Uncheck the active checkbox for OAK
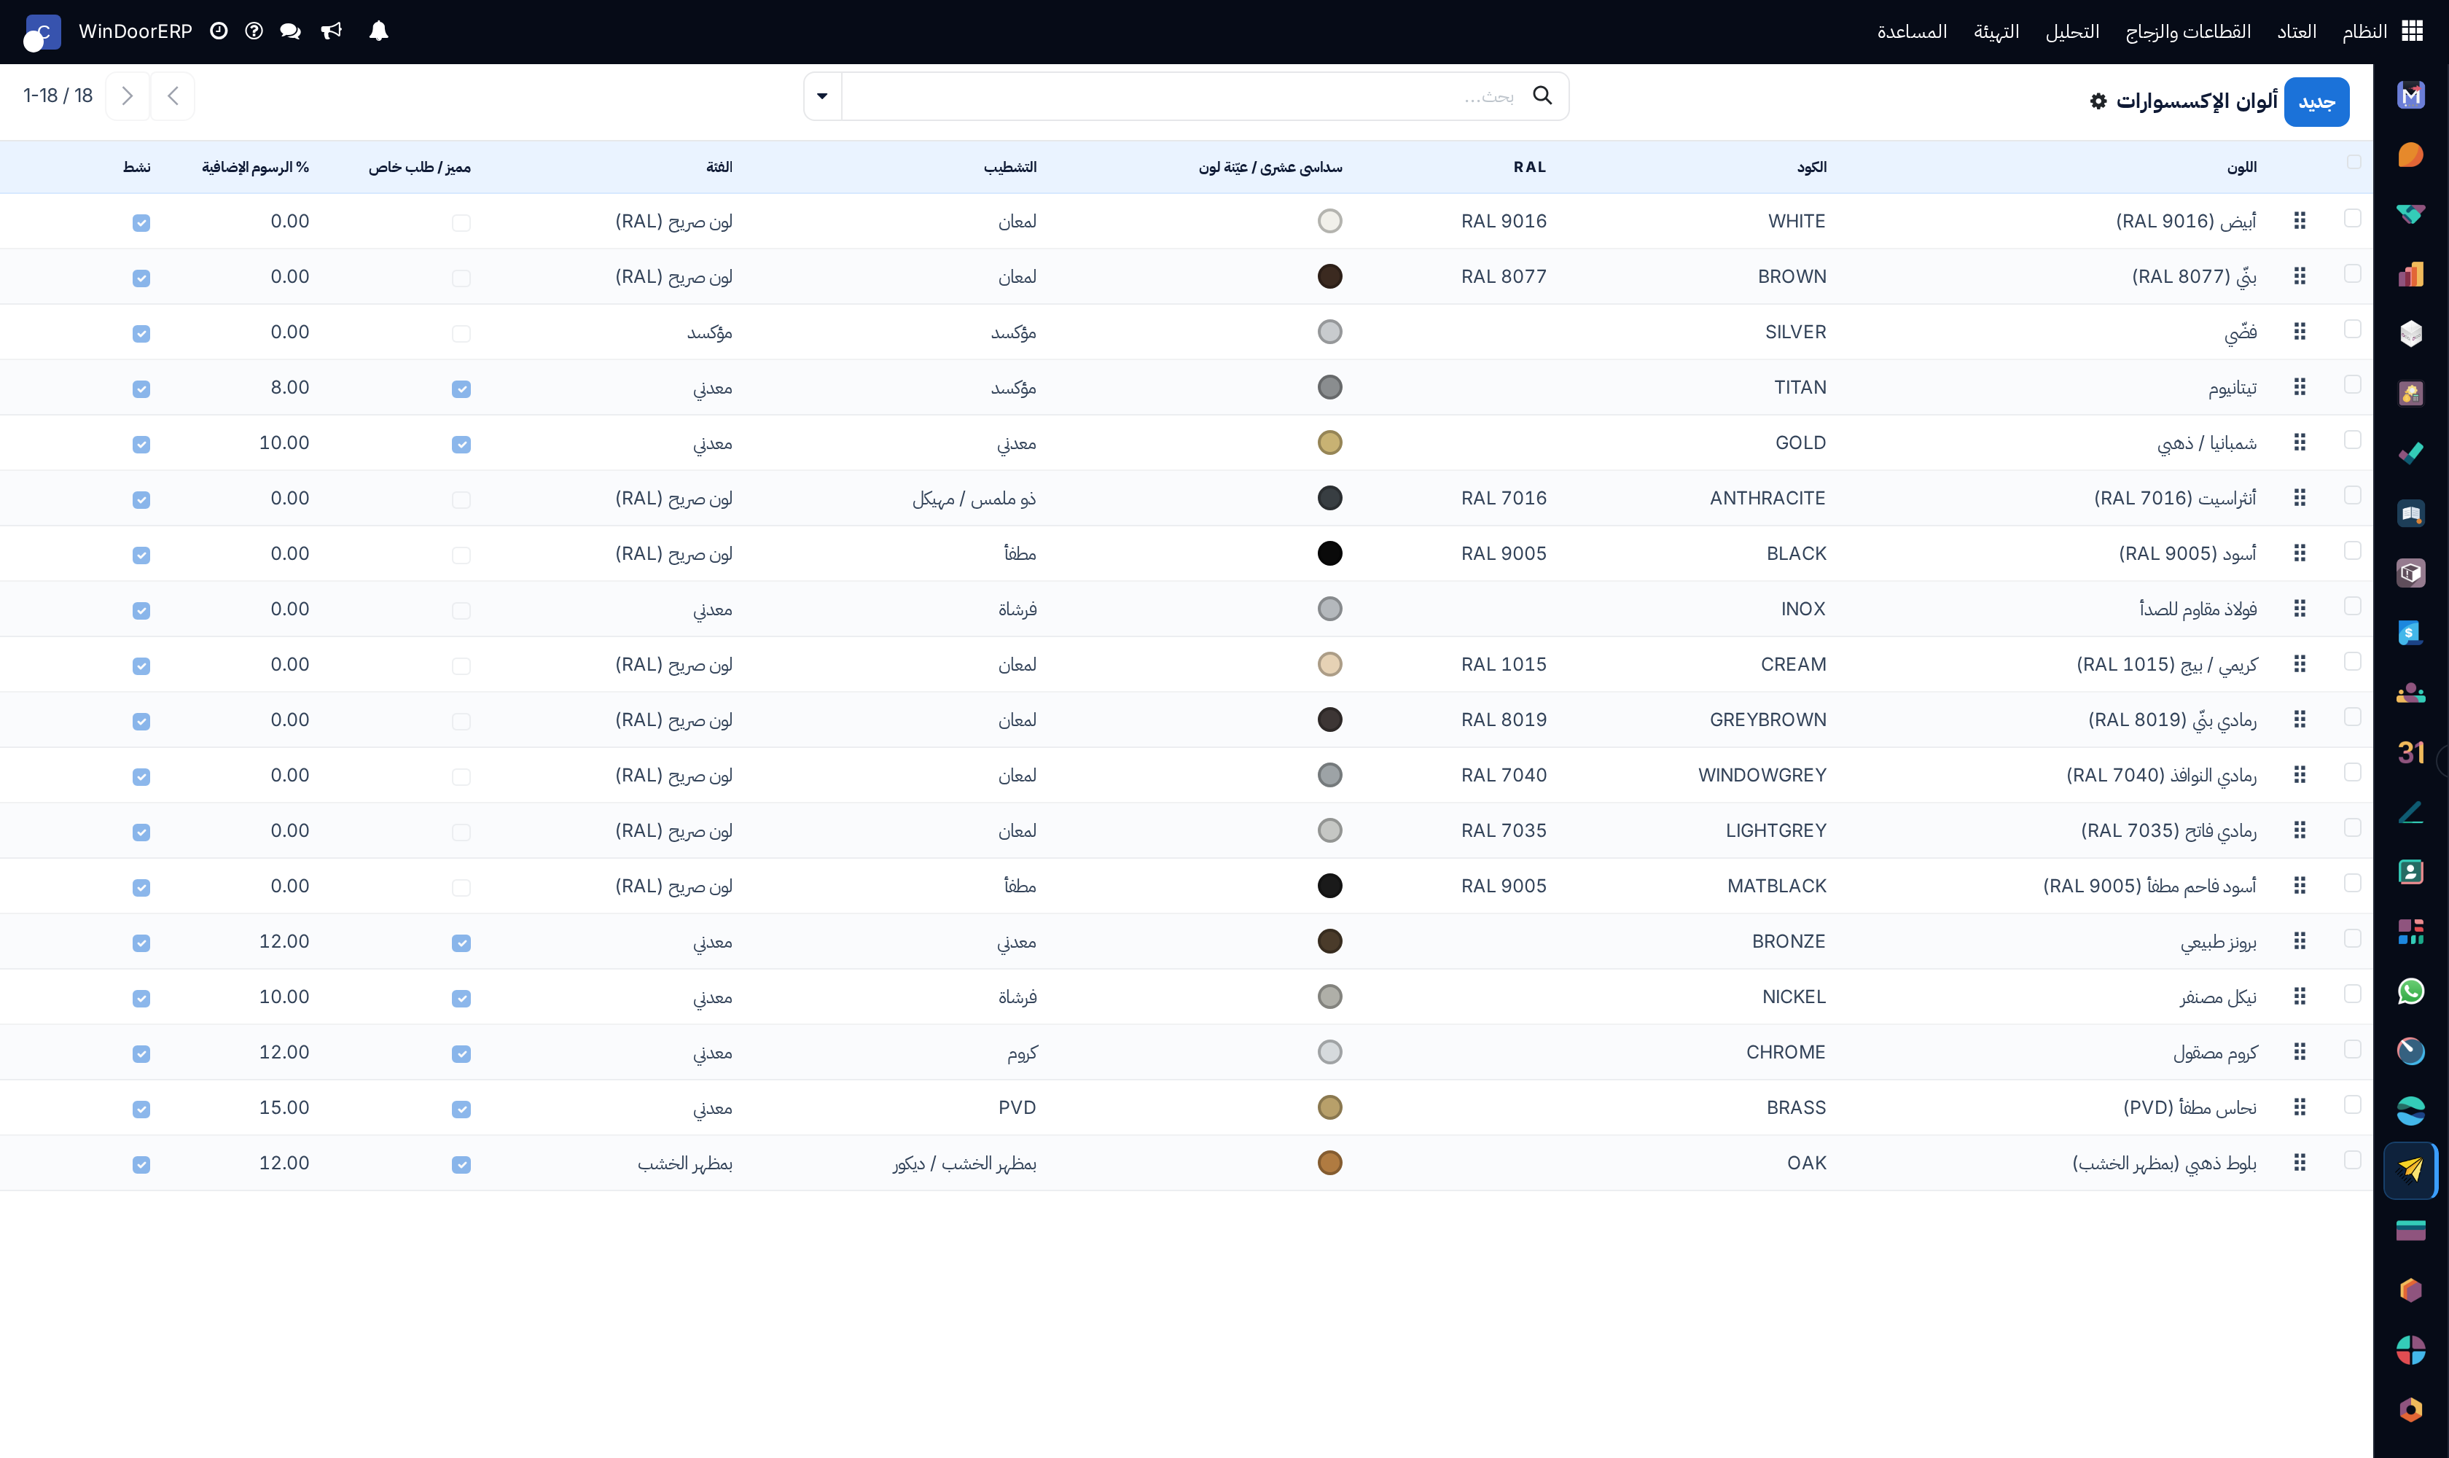The height and width of the screenshot is (1458, 2449). [x=141, y=1165]
